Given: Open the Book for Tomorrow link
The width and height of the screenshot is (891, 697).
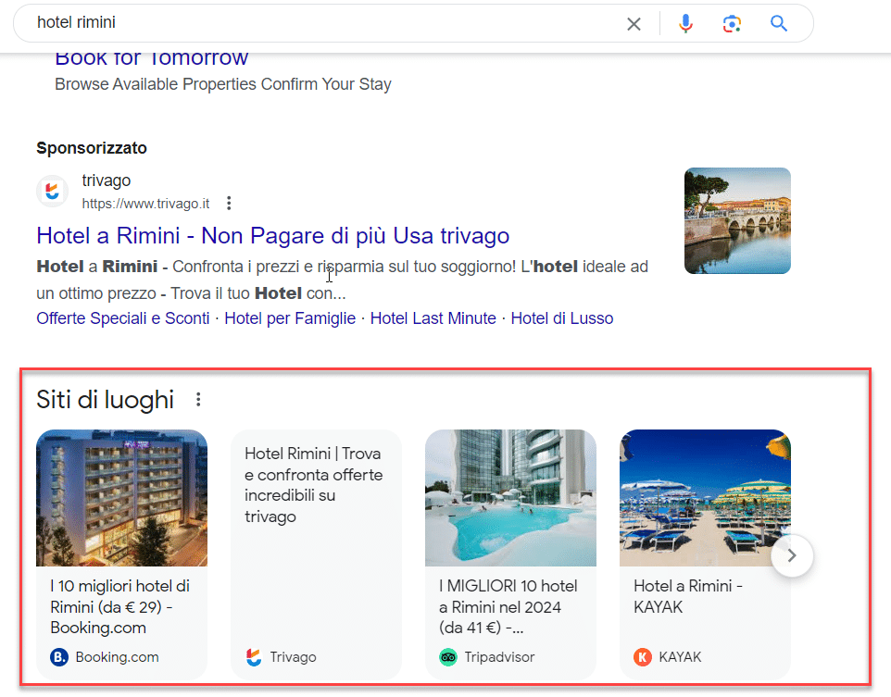Looking at the screenshot, I should [x=152, y=58].
